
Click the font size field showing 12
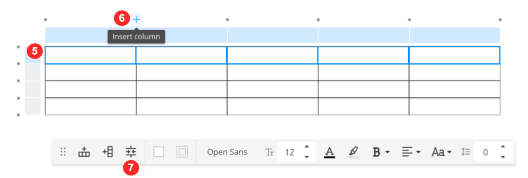coord(290,152)
